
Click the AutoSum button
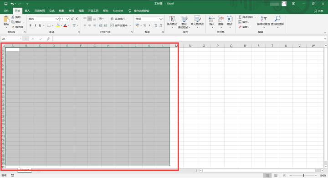(246, 17)
